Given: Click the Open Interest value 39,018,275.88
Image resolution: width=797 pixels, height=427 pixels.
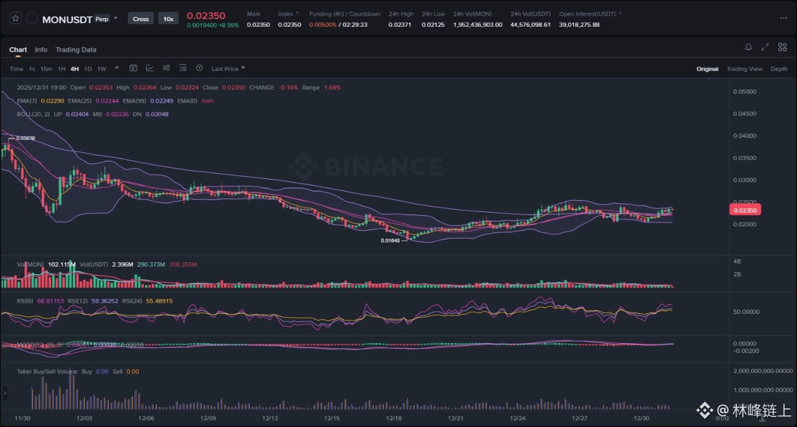Looking at the screenshot, I should coord(579,25).
